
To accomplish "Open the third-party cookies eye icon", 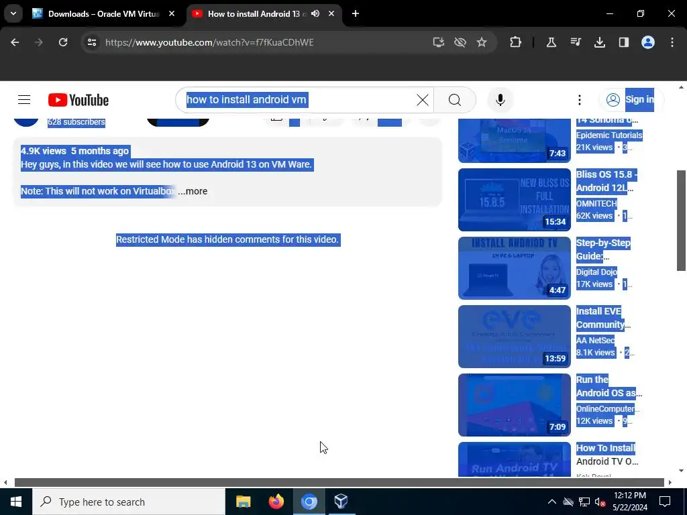I will (460, 42).
